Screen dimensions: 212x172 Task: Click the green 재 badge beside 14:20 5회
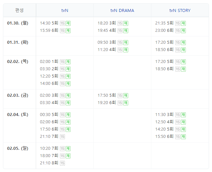pyautogui.click(x=183, y=129)
